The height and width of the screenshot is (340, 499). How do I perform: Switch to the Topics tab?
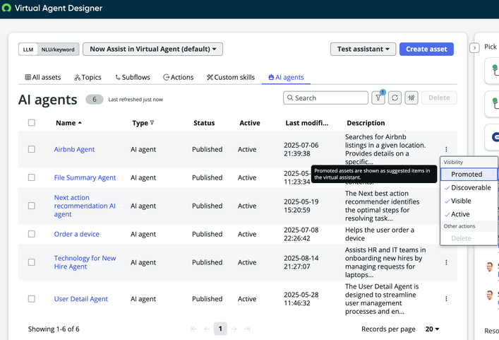click(88, 77)
